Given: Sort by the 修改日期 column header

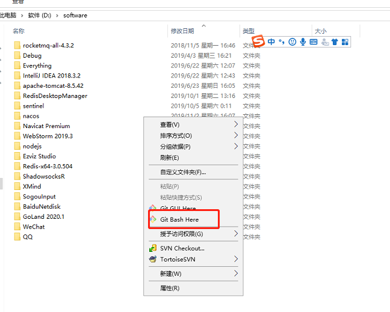Looking at the screenshot, I should 182,31.
